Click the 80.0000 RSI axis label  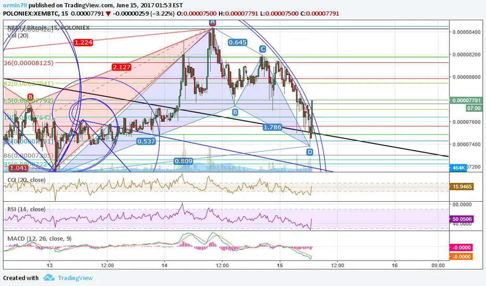pyautogui.click(x=462, y=204)
